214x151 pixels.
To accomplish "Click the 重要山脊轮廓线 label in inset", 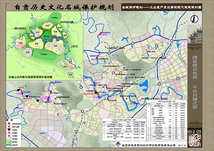I will pos(20,28).
